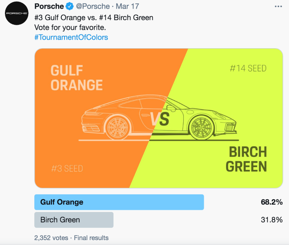
Task: Click the green car front wheel
Action: coord(201,128)
